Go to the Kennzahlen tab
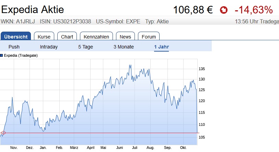 (x=96, y=36)
